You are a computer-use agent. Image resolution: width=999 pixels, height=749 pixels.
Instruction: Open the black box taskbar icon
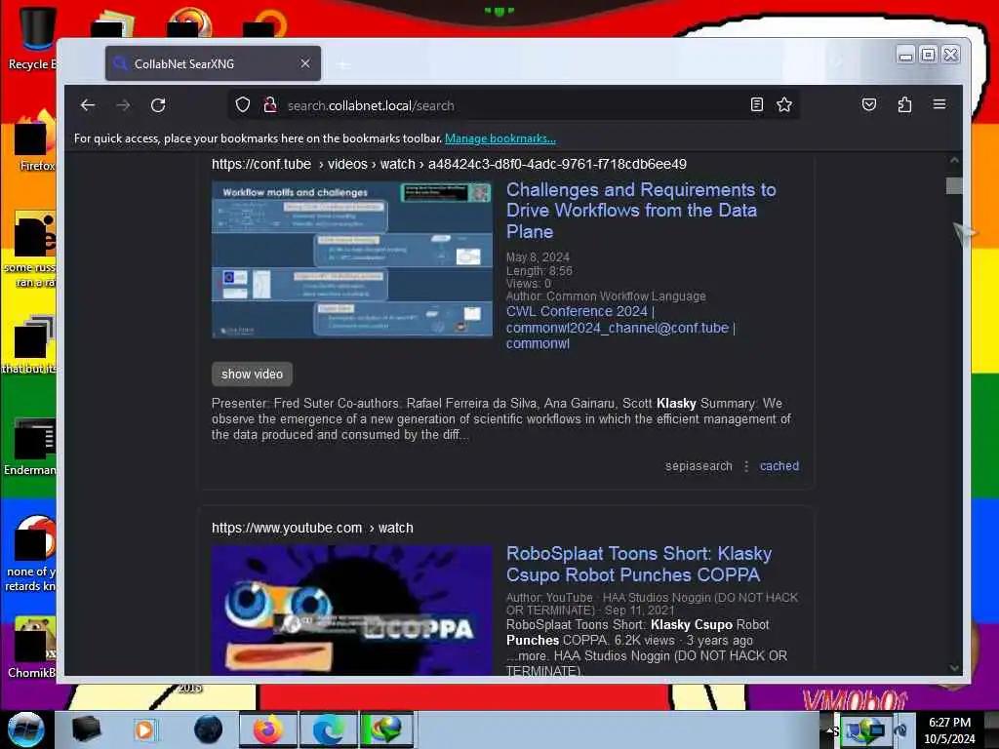point(86,729)
